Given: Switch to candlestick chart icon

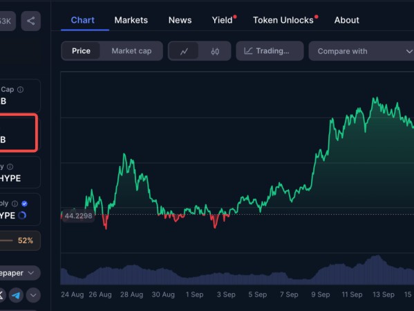Looking at the screenshot, I should click(x=215, y=51).
